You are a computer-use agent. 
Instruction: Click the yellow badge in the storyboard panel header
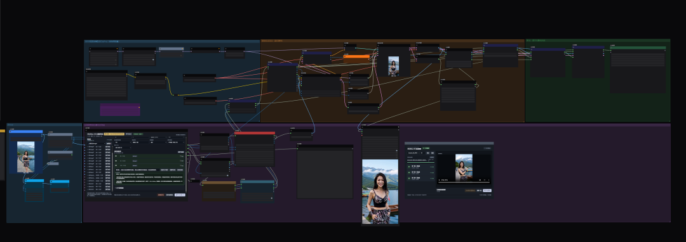click(114, 134)
